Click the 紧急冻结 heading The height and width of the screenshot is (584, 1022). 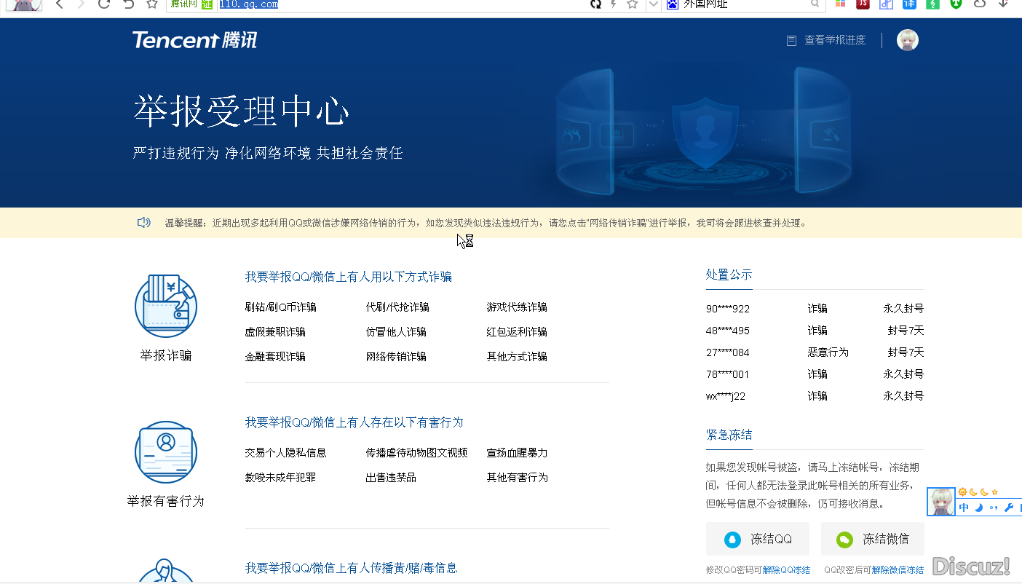coord(729,435)
